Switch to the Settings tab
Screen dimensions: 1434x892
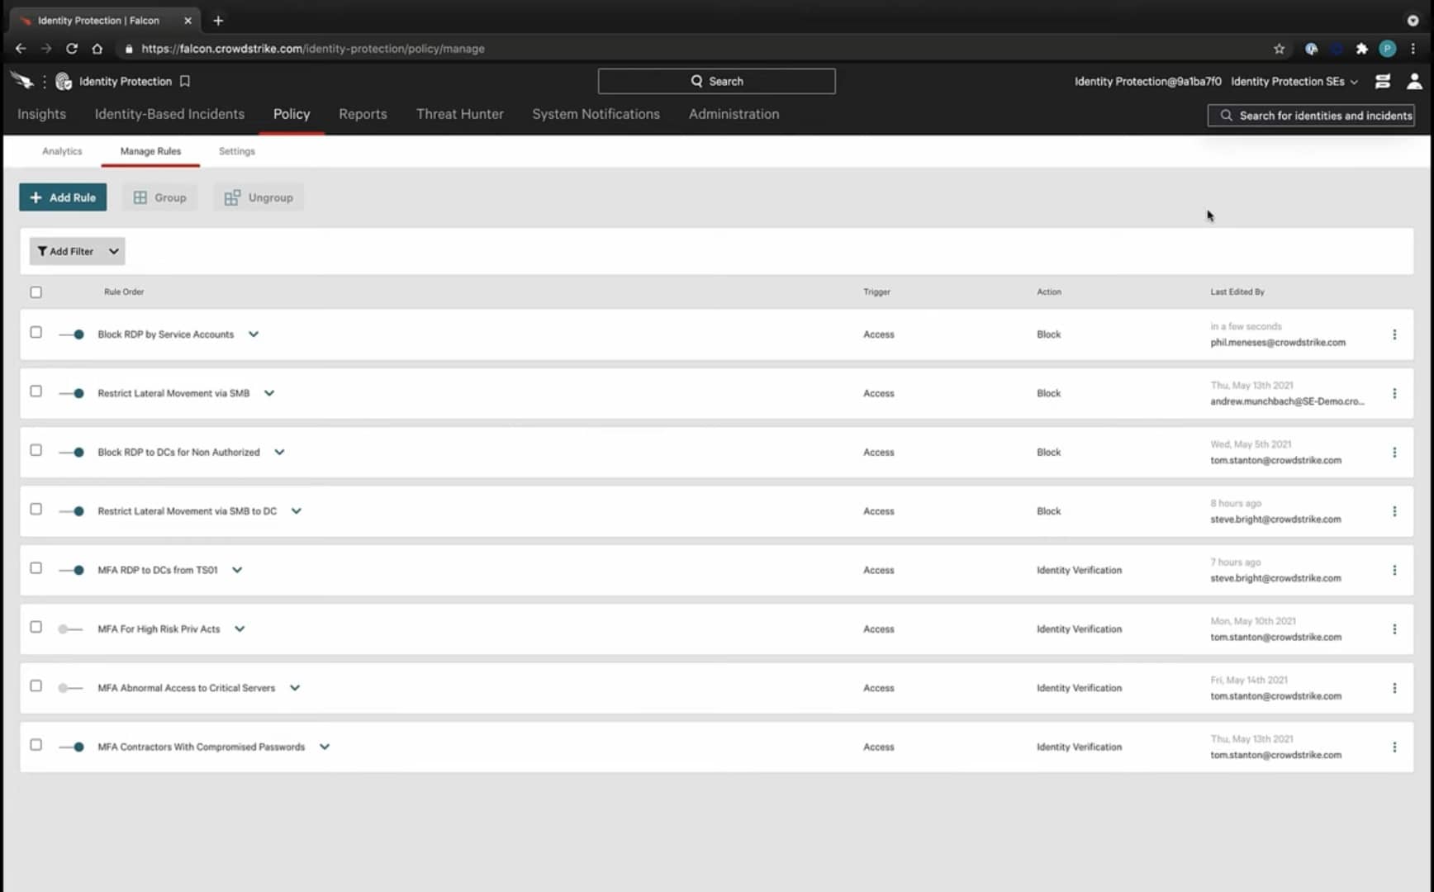(x=237, y=151)
